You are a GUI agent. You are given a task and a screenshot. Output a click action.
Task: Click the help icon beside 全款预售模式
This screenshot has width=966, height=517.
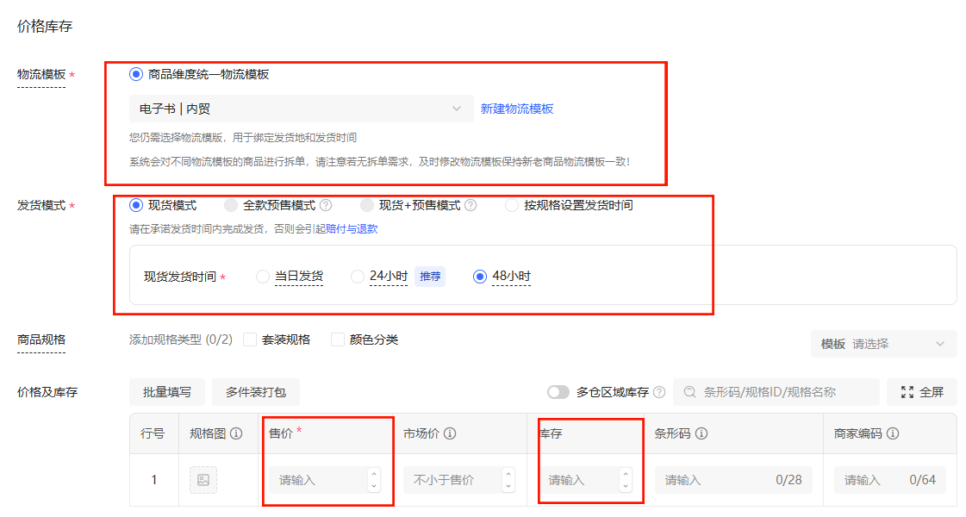click(326, 206)
